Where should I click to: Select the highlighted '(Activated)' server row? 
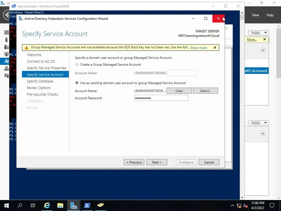click(x=257, y=71)
